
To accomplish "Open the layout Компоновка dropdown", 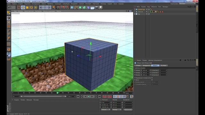I will 187,4.
